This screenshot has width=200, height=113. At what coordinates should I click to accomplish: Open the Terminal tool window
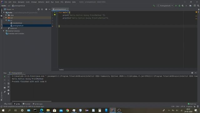pos(26,104)
